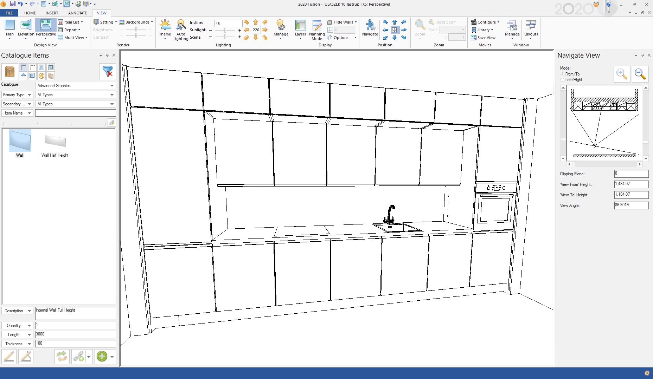653x379 pixels.
Task: Clear the catalogue filter
Action: [108, 71]
